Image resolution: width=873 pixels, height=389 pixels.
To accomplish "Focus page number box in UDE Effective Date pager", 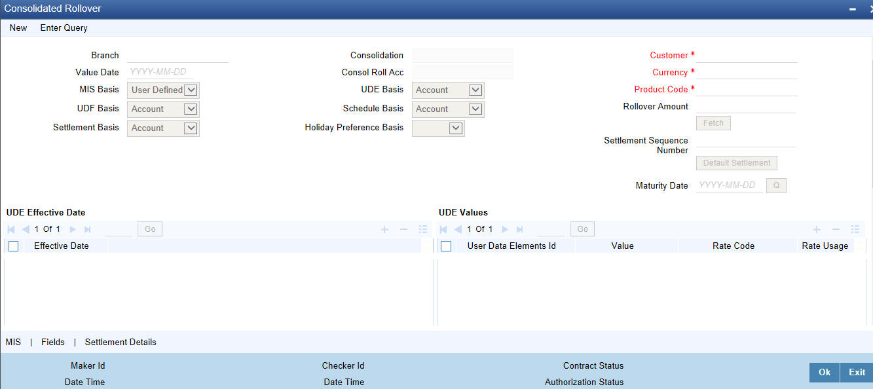I will tap(119, 229).
